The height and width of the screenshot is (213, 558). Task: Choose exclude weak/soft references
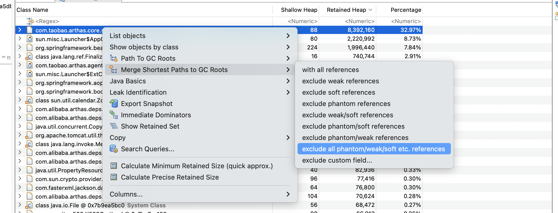[x=374, y=115]
